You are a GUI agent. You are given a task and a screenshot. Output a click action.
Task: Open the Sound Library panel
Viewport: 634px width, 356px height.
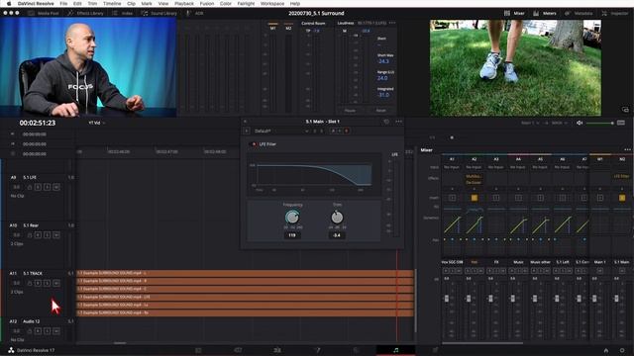158,13
